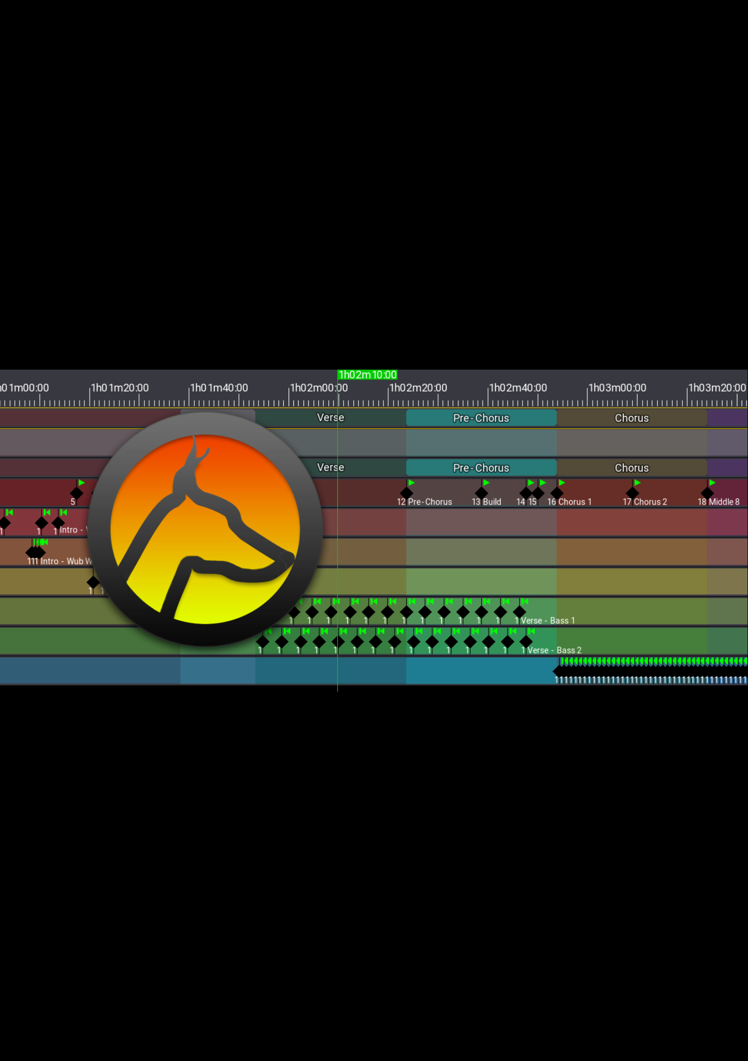Viewport: 748px width, 1061px height.
Task: Click ruler at 1h01m20:00
Action: (x=120, y=388)
